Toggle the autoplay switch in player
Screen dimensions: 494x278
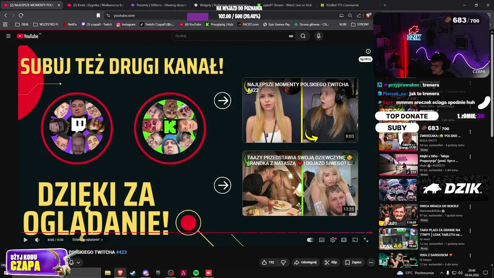310,240
